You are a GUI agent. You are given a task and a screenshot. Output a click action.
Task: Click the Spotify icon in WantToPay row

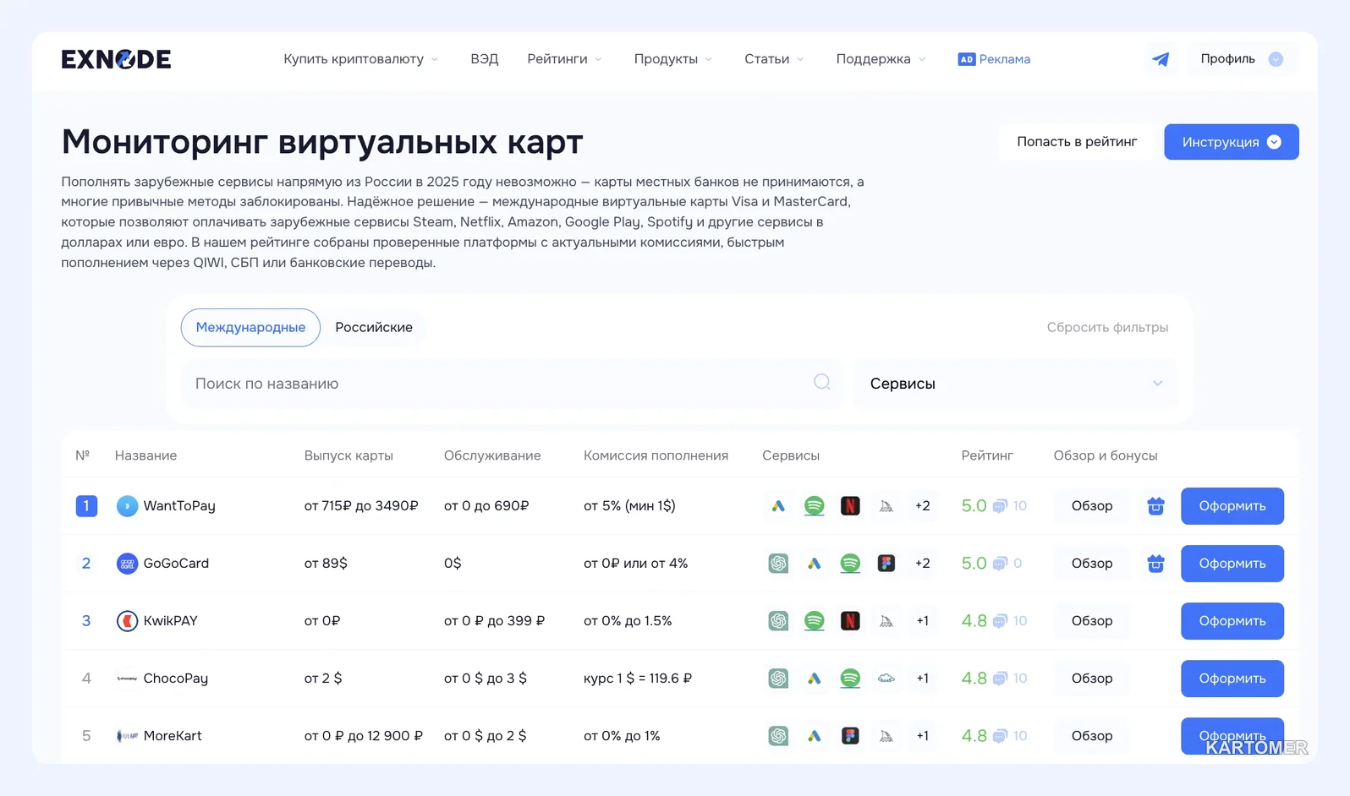[x=814, y=506]
